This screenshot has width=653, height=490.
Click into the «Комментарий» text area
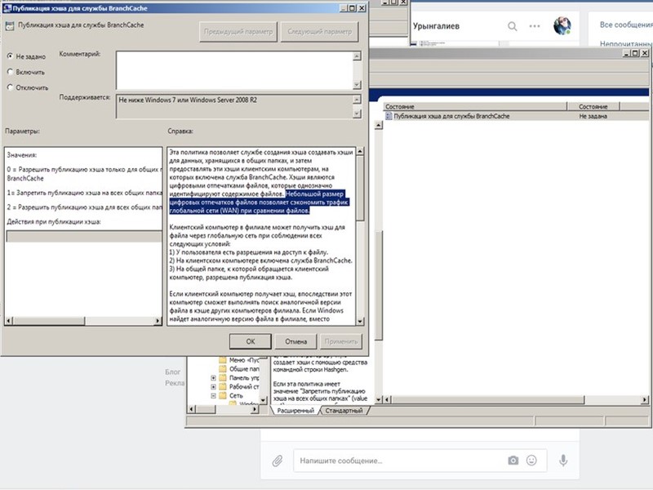coord(234,70)
